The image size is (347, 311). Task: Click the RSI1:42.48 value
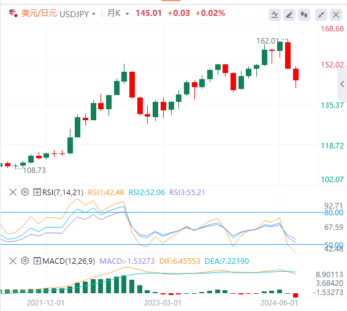(106, 193)
